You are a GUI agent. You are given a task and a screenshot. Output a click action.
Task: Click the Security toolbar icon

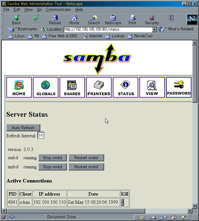[152, 20]
